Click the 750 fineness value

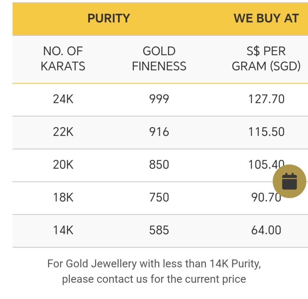coord(159,198)
